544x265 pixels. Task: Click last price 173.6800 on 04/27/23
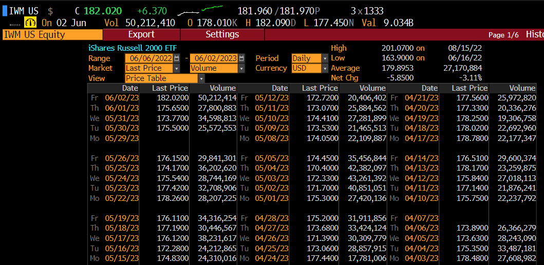(x=323, y=228)
